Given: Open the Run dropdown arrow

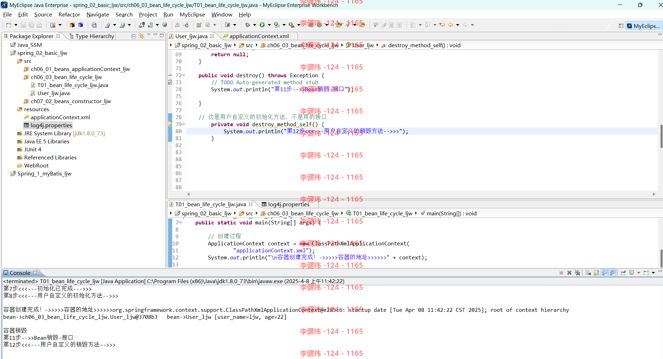Looking at the screenshot, I should point(269,25).
